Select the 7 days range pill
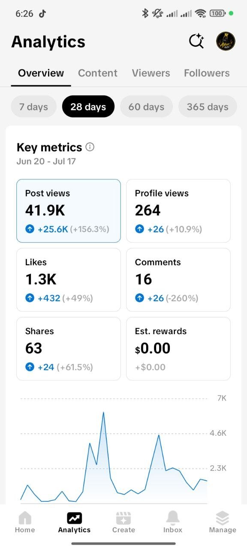The width and height of the screenshot is (247, 549). point(33,106)
